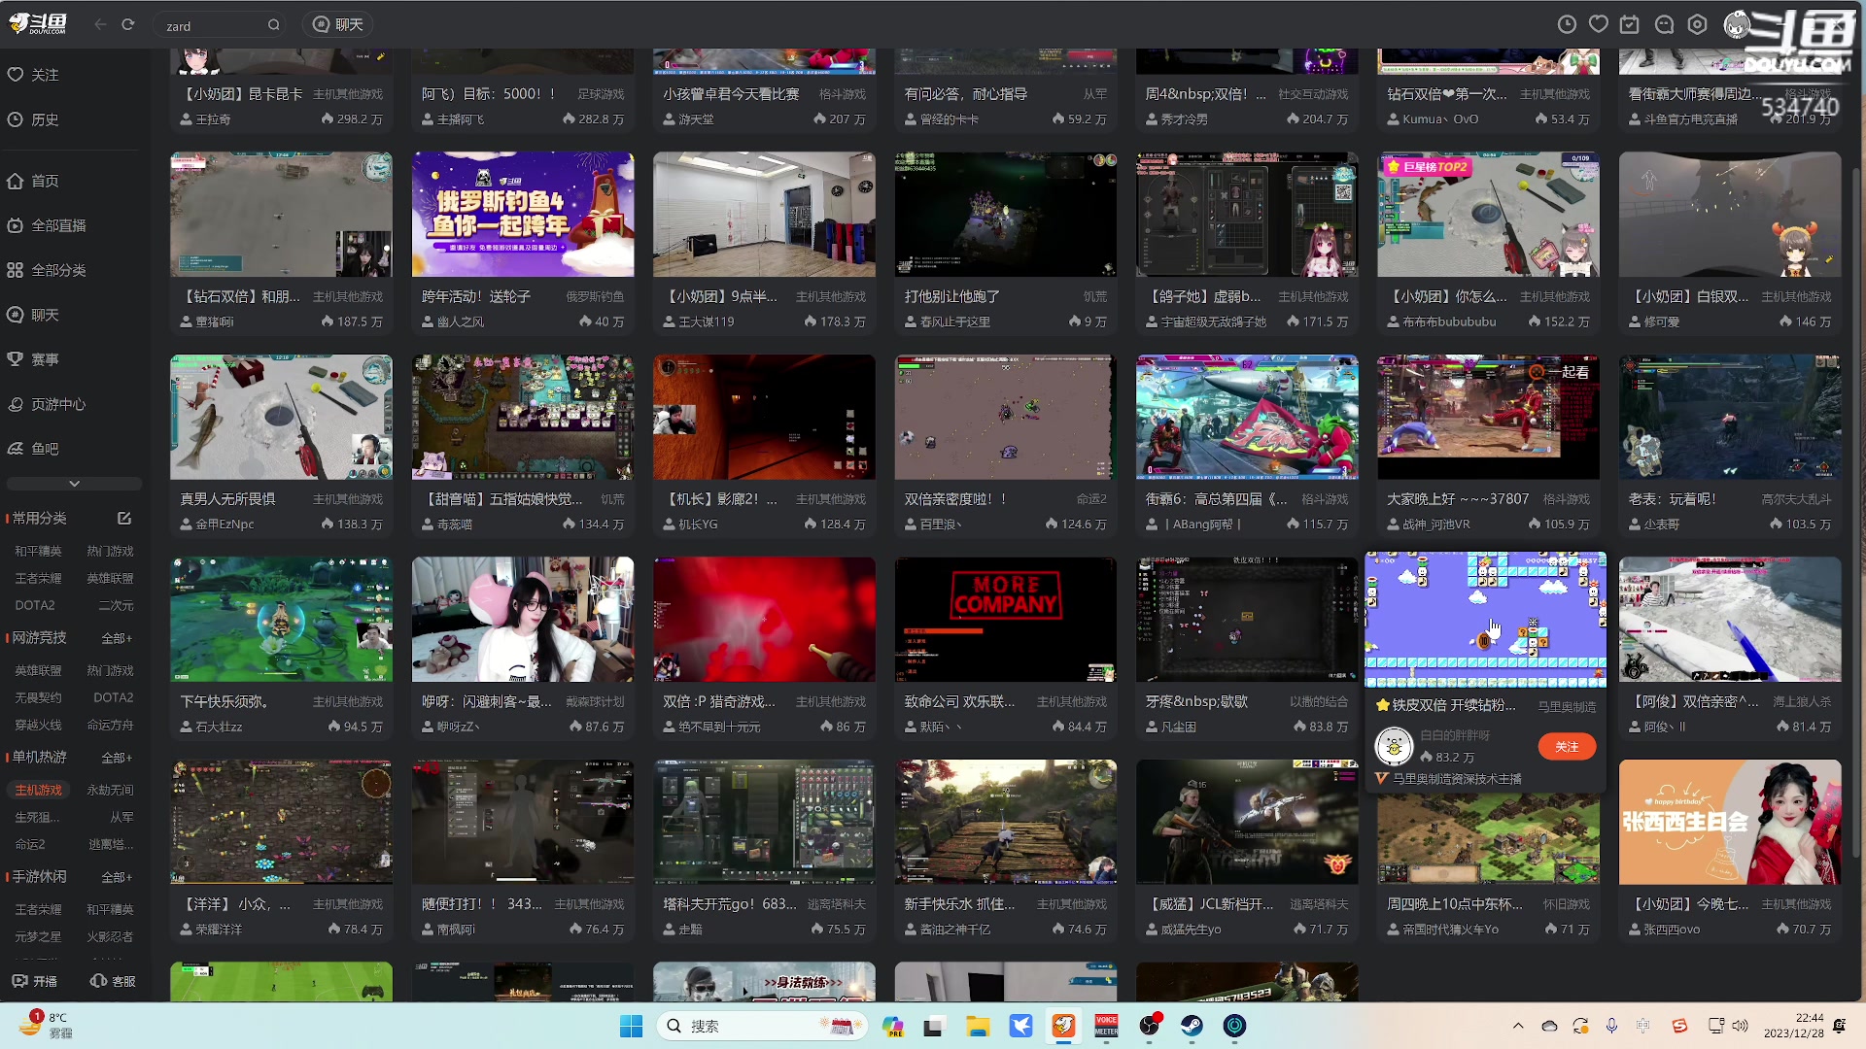This screenshot has width=1866, height=1049.
Task: Open the 张西西生日会 stream thumbnail
Action: (1730, 822)
